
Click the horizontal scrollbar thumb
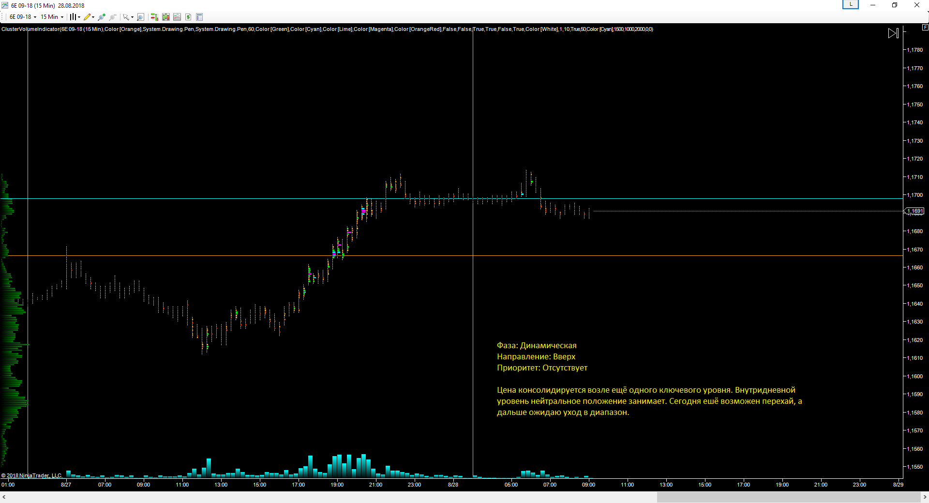[x=789, y=497]
